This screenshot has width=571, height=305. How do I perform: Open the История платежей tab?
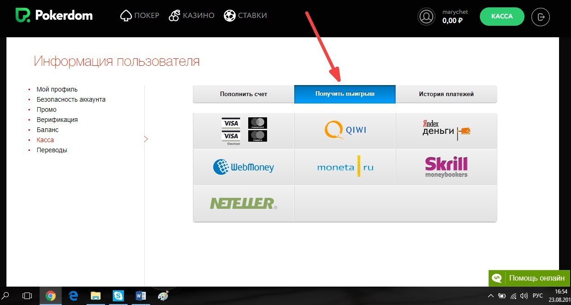click(446, 94)
